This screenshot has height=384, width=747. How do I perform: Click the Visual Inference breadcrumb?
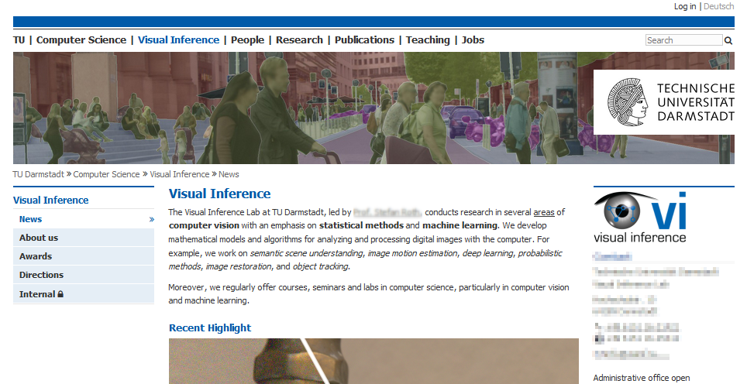(180, 174)
